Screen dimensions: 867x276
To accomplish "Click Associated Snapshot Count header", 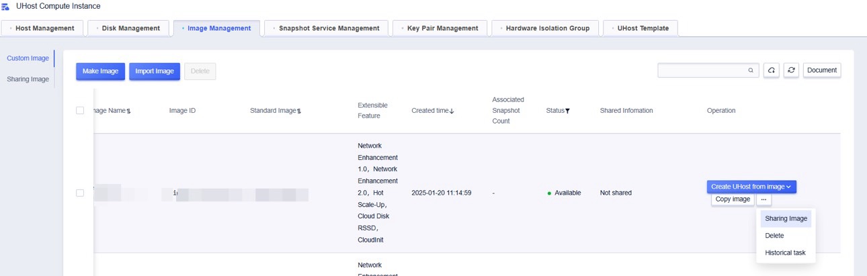I will [x=508, y=111].
